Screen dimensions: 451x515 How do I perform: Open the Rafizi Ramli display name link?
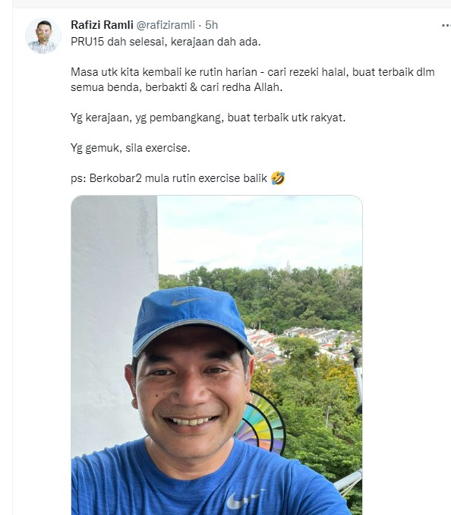(102, 25)
